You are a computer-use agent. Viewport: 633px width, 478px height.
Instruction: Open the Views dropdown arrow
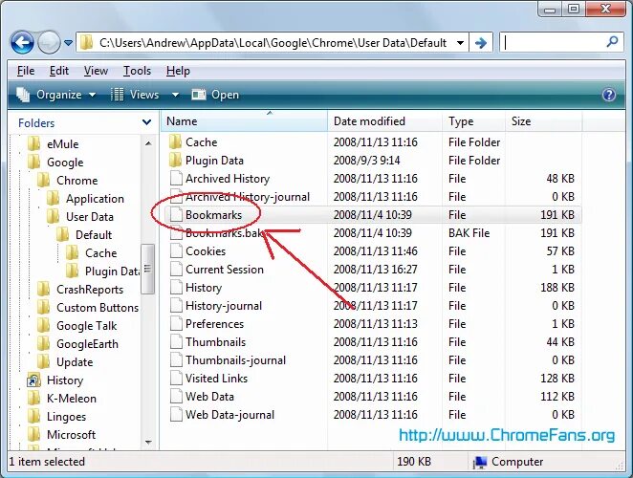[175, 95]
